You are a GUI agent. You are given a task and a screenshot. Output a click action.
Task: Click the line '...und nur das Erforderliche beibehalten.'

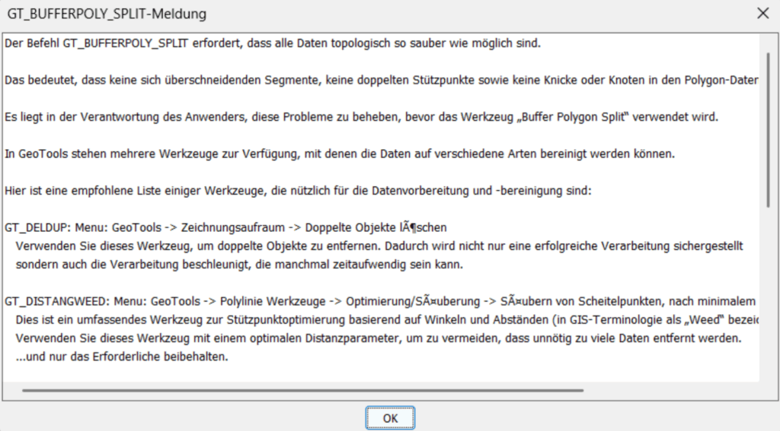tap(122, 357)
